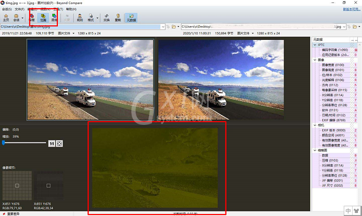Click the left browse folder icon
The width and height of the screenshot is (362, 216).
coord(174,27)
